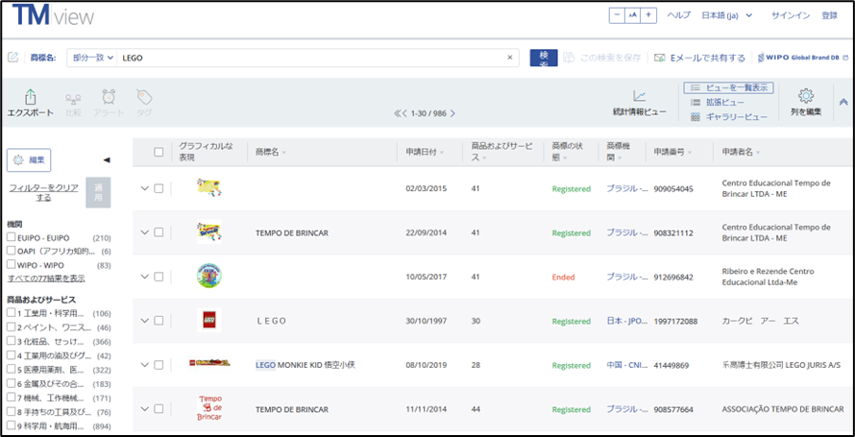The image size is (855, 437).
Task: Increase font size with plus button
Action: [x=648, y=15]
